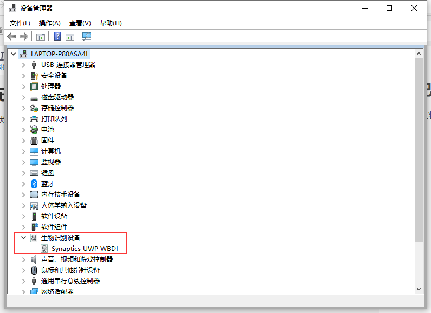
Task: Expand the 电池 category chevron
Action: (24, 130)
